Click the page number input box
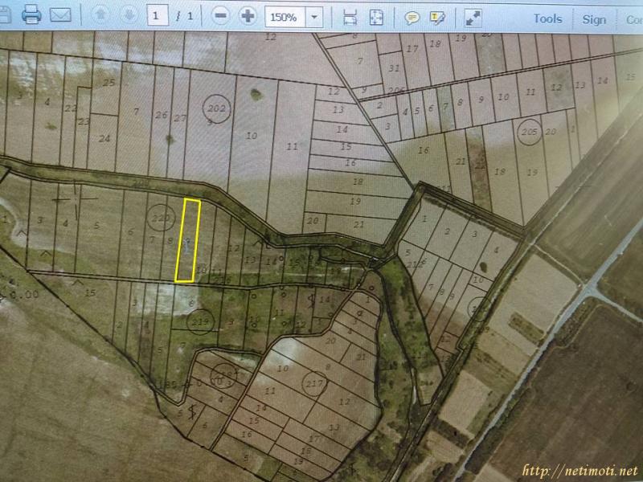This screenshot has height=482, width=643. (x=158, y=15)
